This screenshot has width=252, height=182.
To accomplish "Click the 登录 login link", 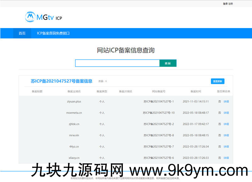I will pos(225,4).
